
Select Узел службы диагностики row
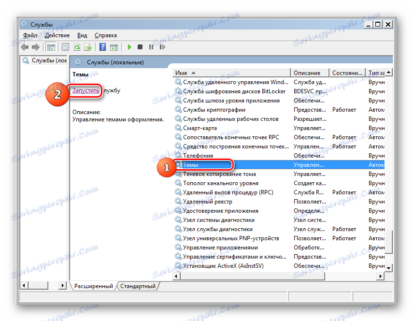(x=279, y=229)
